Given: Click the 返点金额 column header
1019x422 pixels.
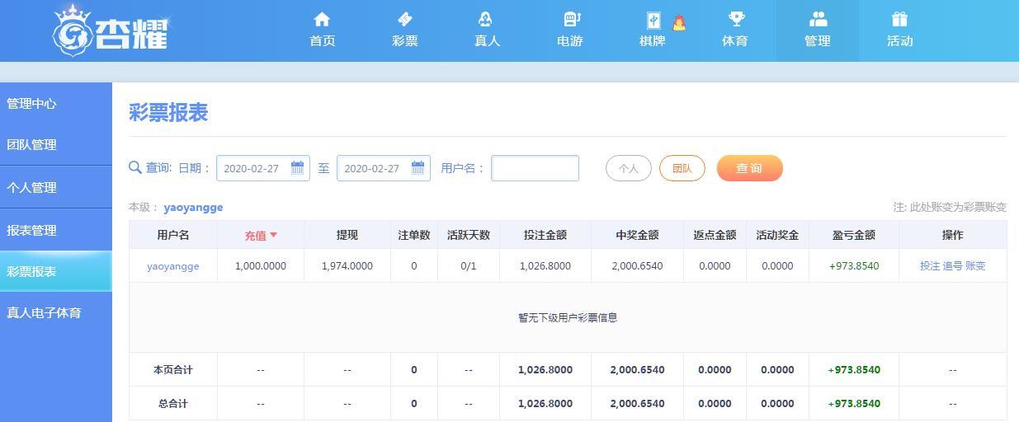Looking at the screenshot, I should (715, 235).
